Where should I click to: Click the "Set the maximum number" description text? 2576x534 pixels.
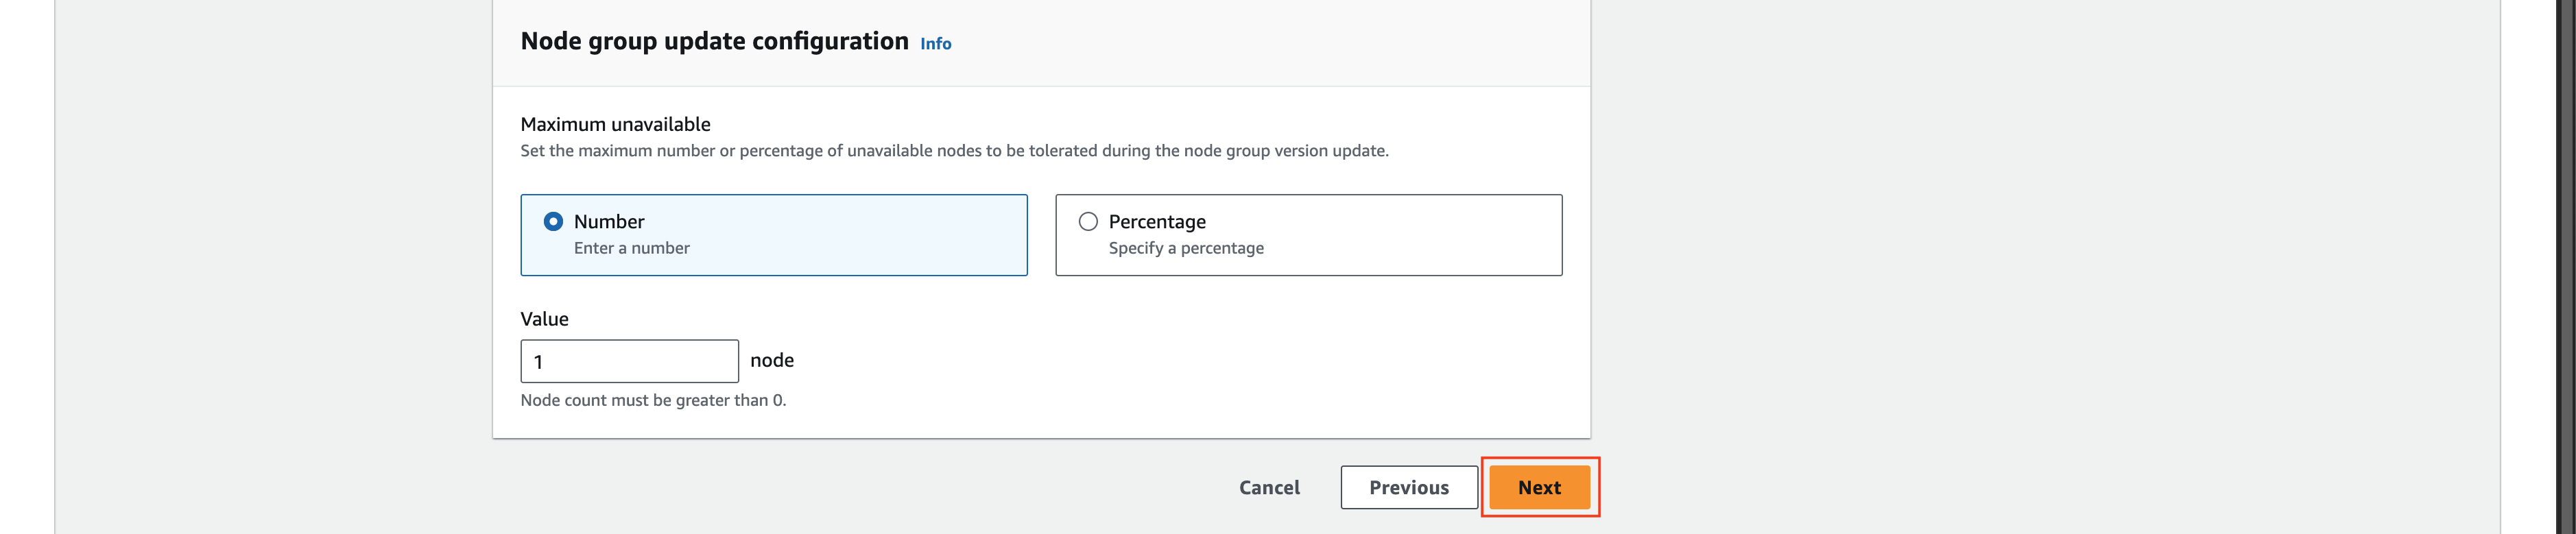point(955,151)
